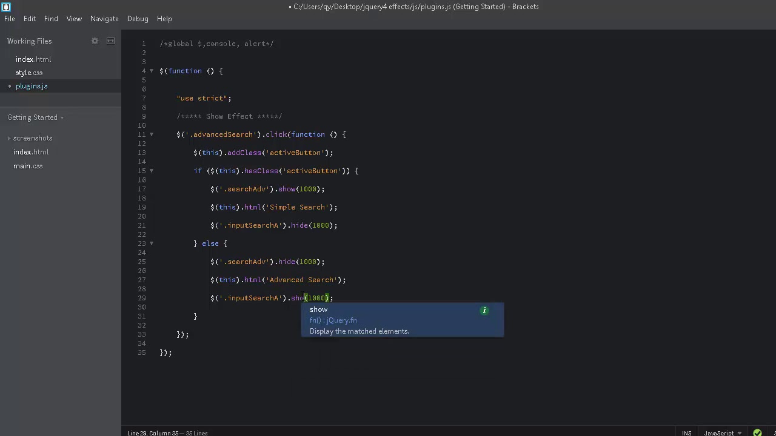Click the 'use strict' string on line 7
Viewport: 776px width, 436px height.
202,98
